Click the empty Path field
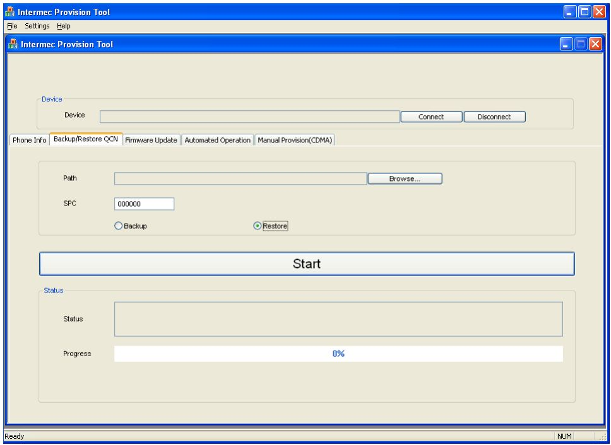The width and height of the screenshot is (611, 445). (x=240, y=177)
